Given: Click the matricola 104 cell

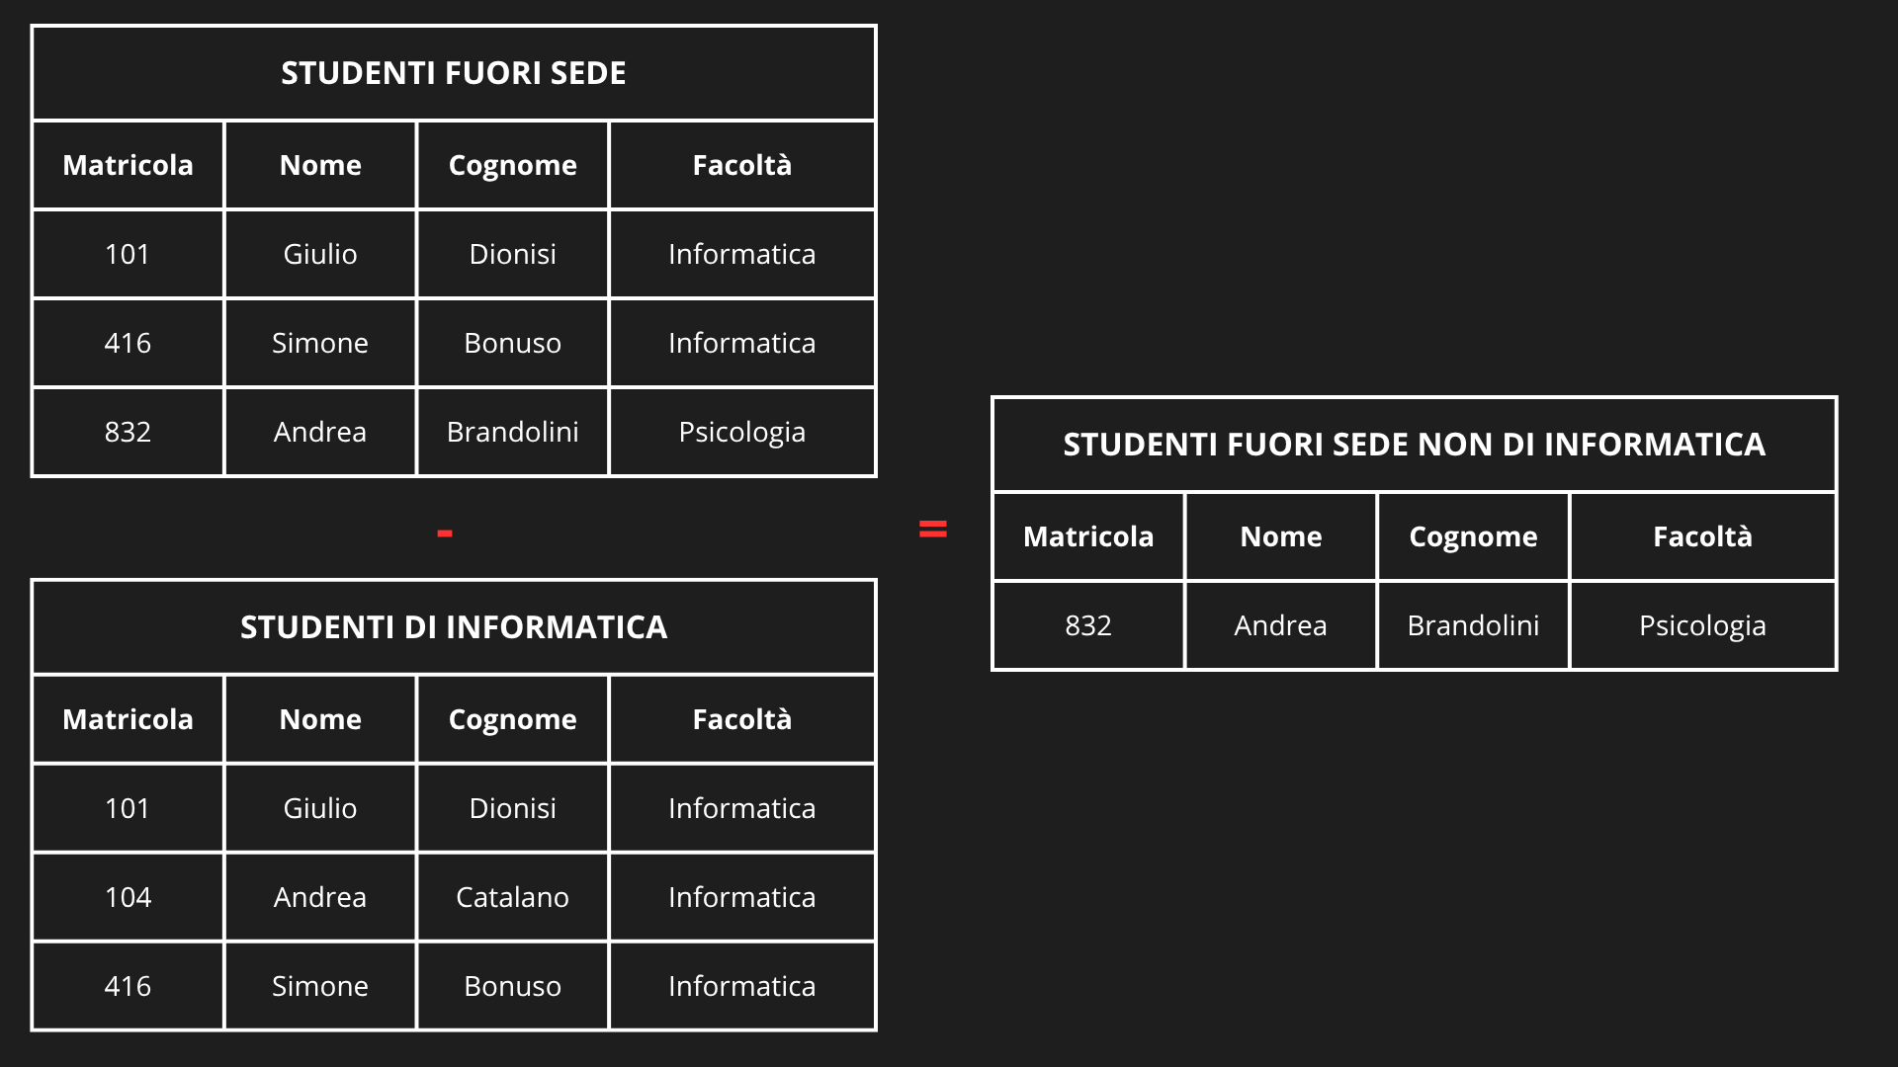Looking at the screenshot, I should (128, 897).
